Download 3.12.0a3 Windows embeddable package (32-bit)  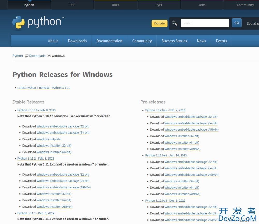click(x=191, y=207)
